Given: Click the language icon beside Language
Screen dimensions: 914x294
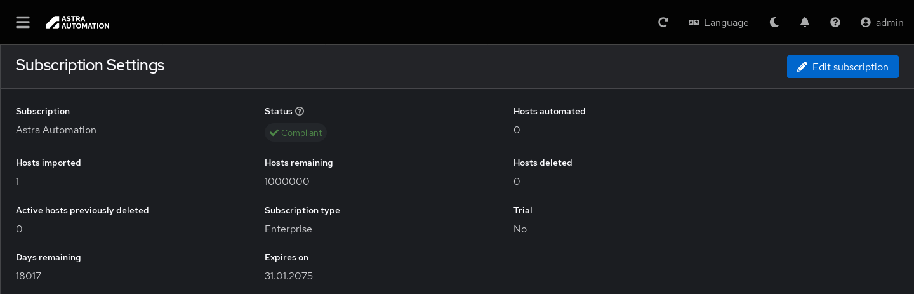Looking at the screenshot, I should coord(694,22).
